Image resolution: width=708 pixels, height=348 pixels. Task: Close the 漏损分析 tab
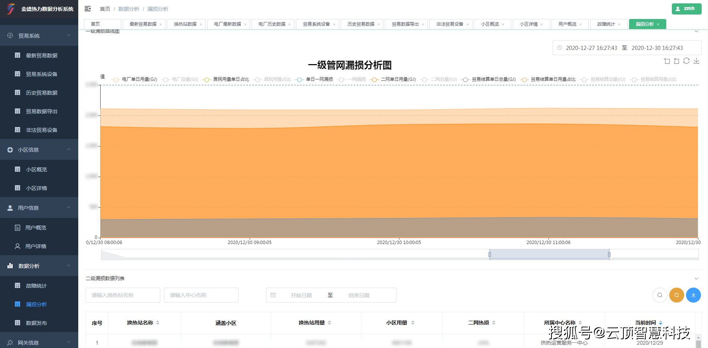coord(658,24)
